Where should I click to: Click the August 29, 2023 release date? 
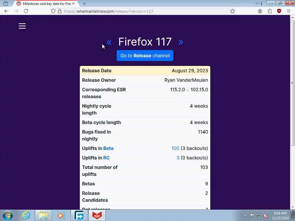(190, 71)
